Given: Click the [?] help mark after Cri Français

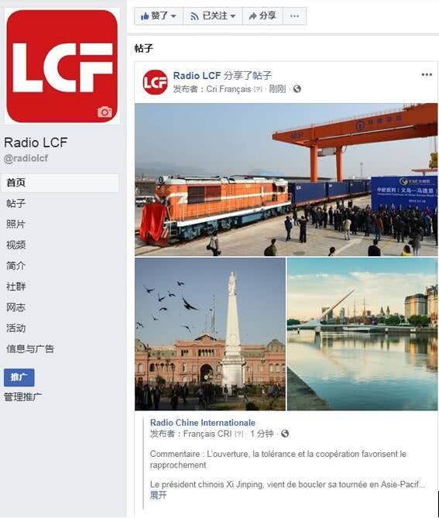Looking at the screenshot, I should [x=258, y=89].
